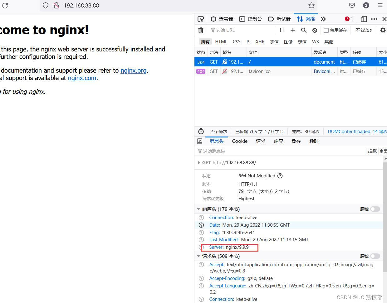
Task: Reload the page with the refresh icon
Action: coord(5,5)
